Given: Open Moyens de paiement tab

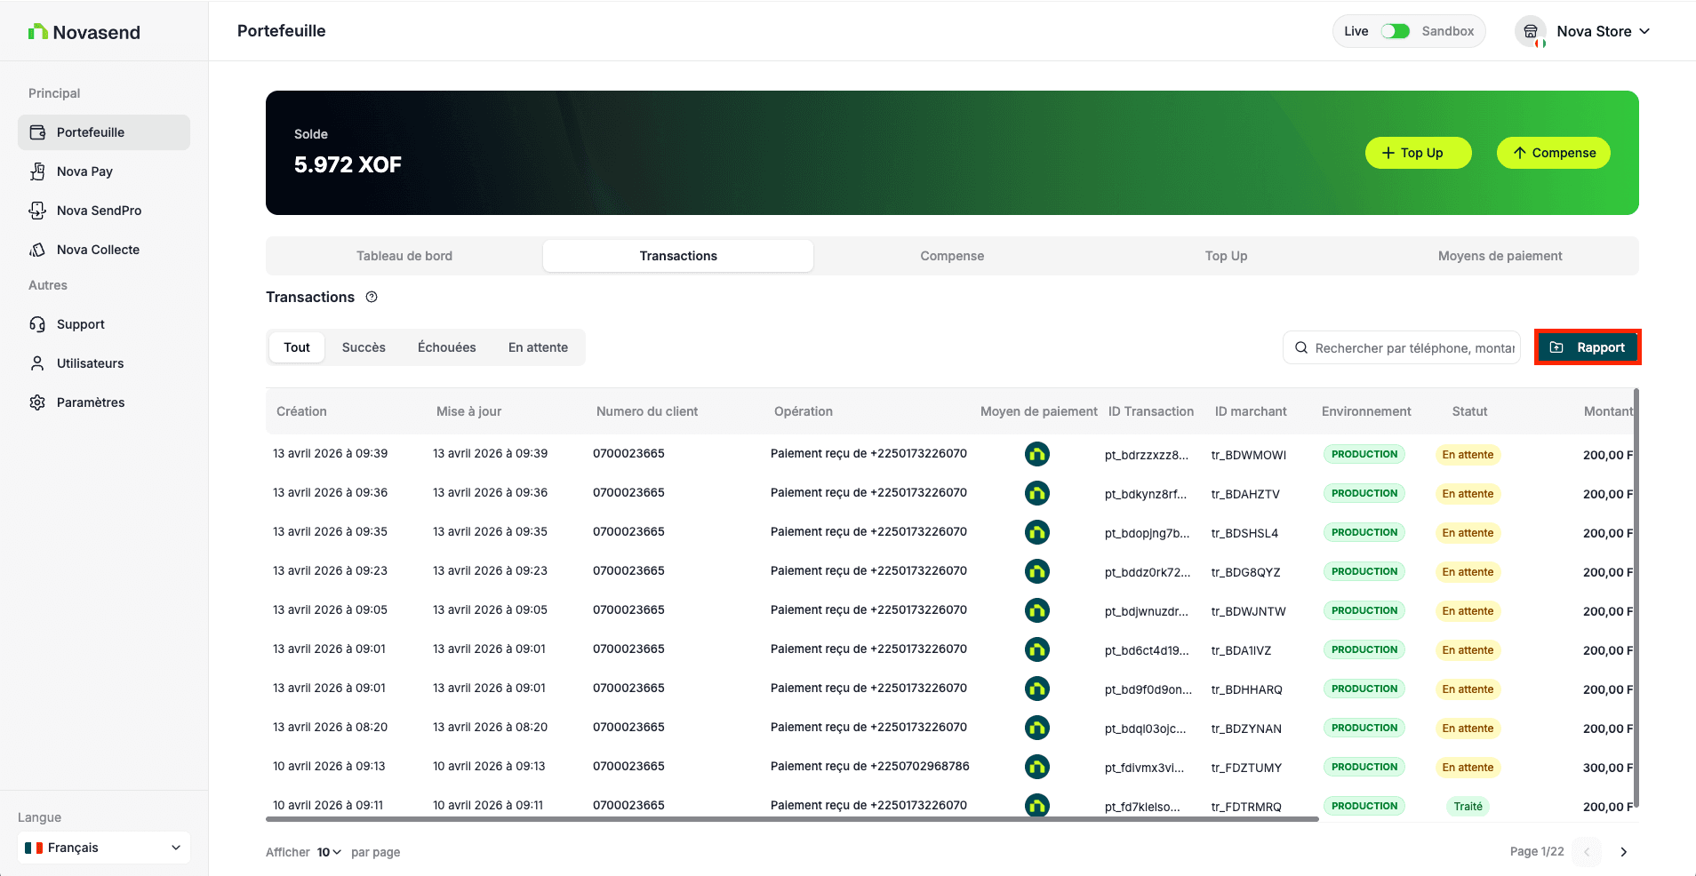Looking at the screenshot, I should pos(1500,256).
